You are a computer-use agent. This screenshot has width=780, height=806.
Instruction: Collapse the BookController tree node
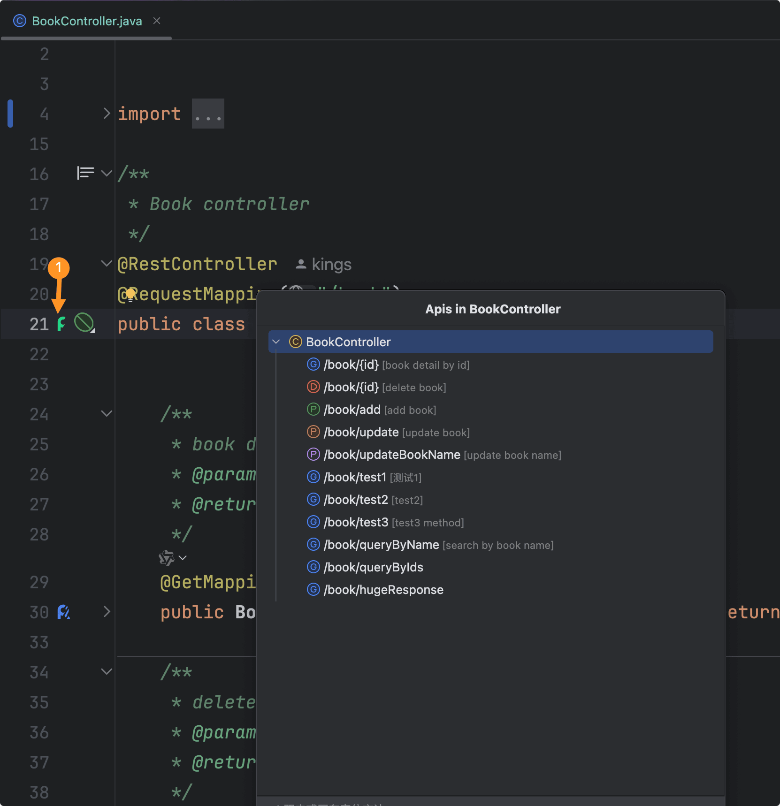click(x=276, y=342)
